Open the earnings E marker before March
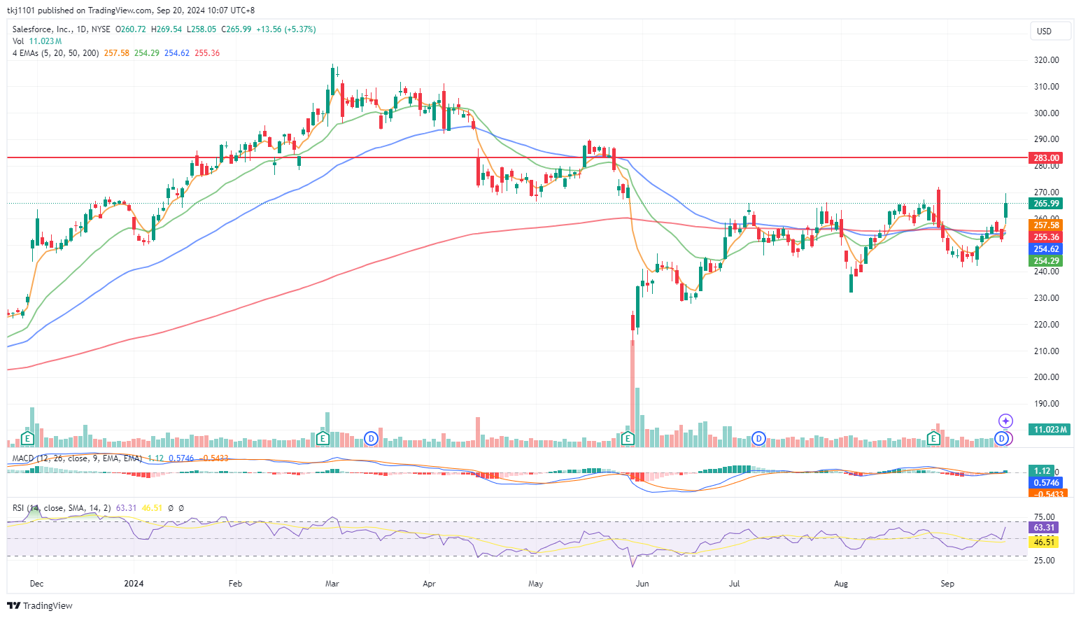1081x618 pixels. tap(323, 439)
